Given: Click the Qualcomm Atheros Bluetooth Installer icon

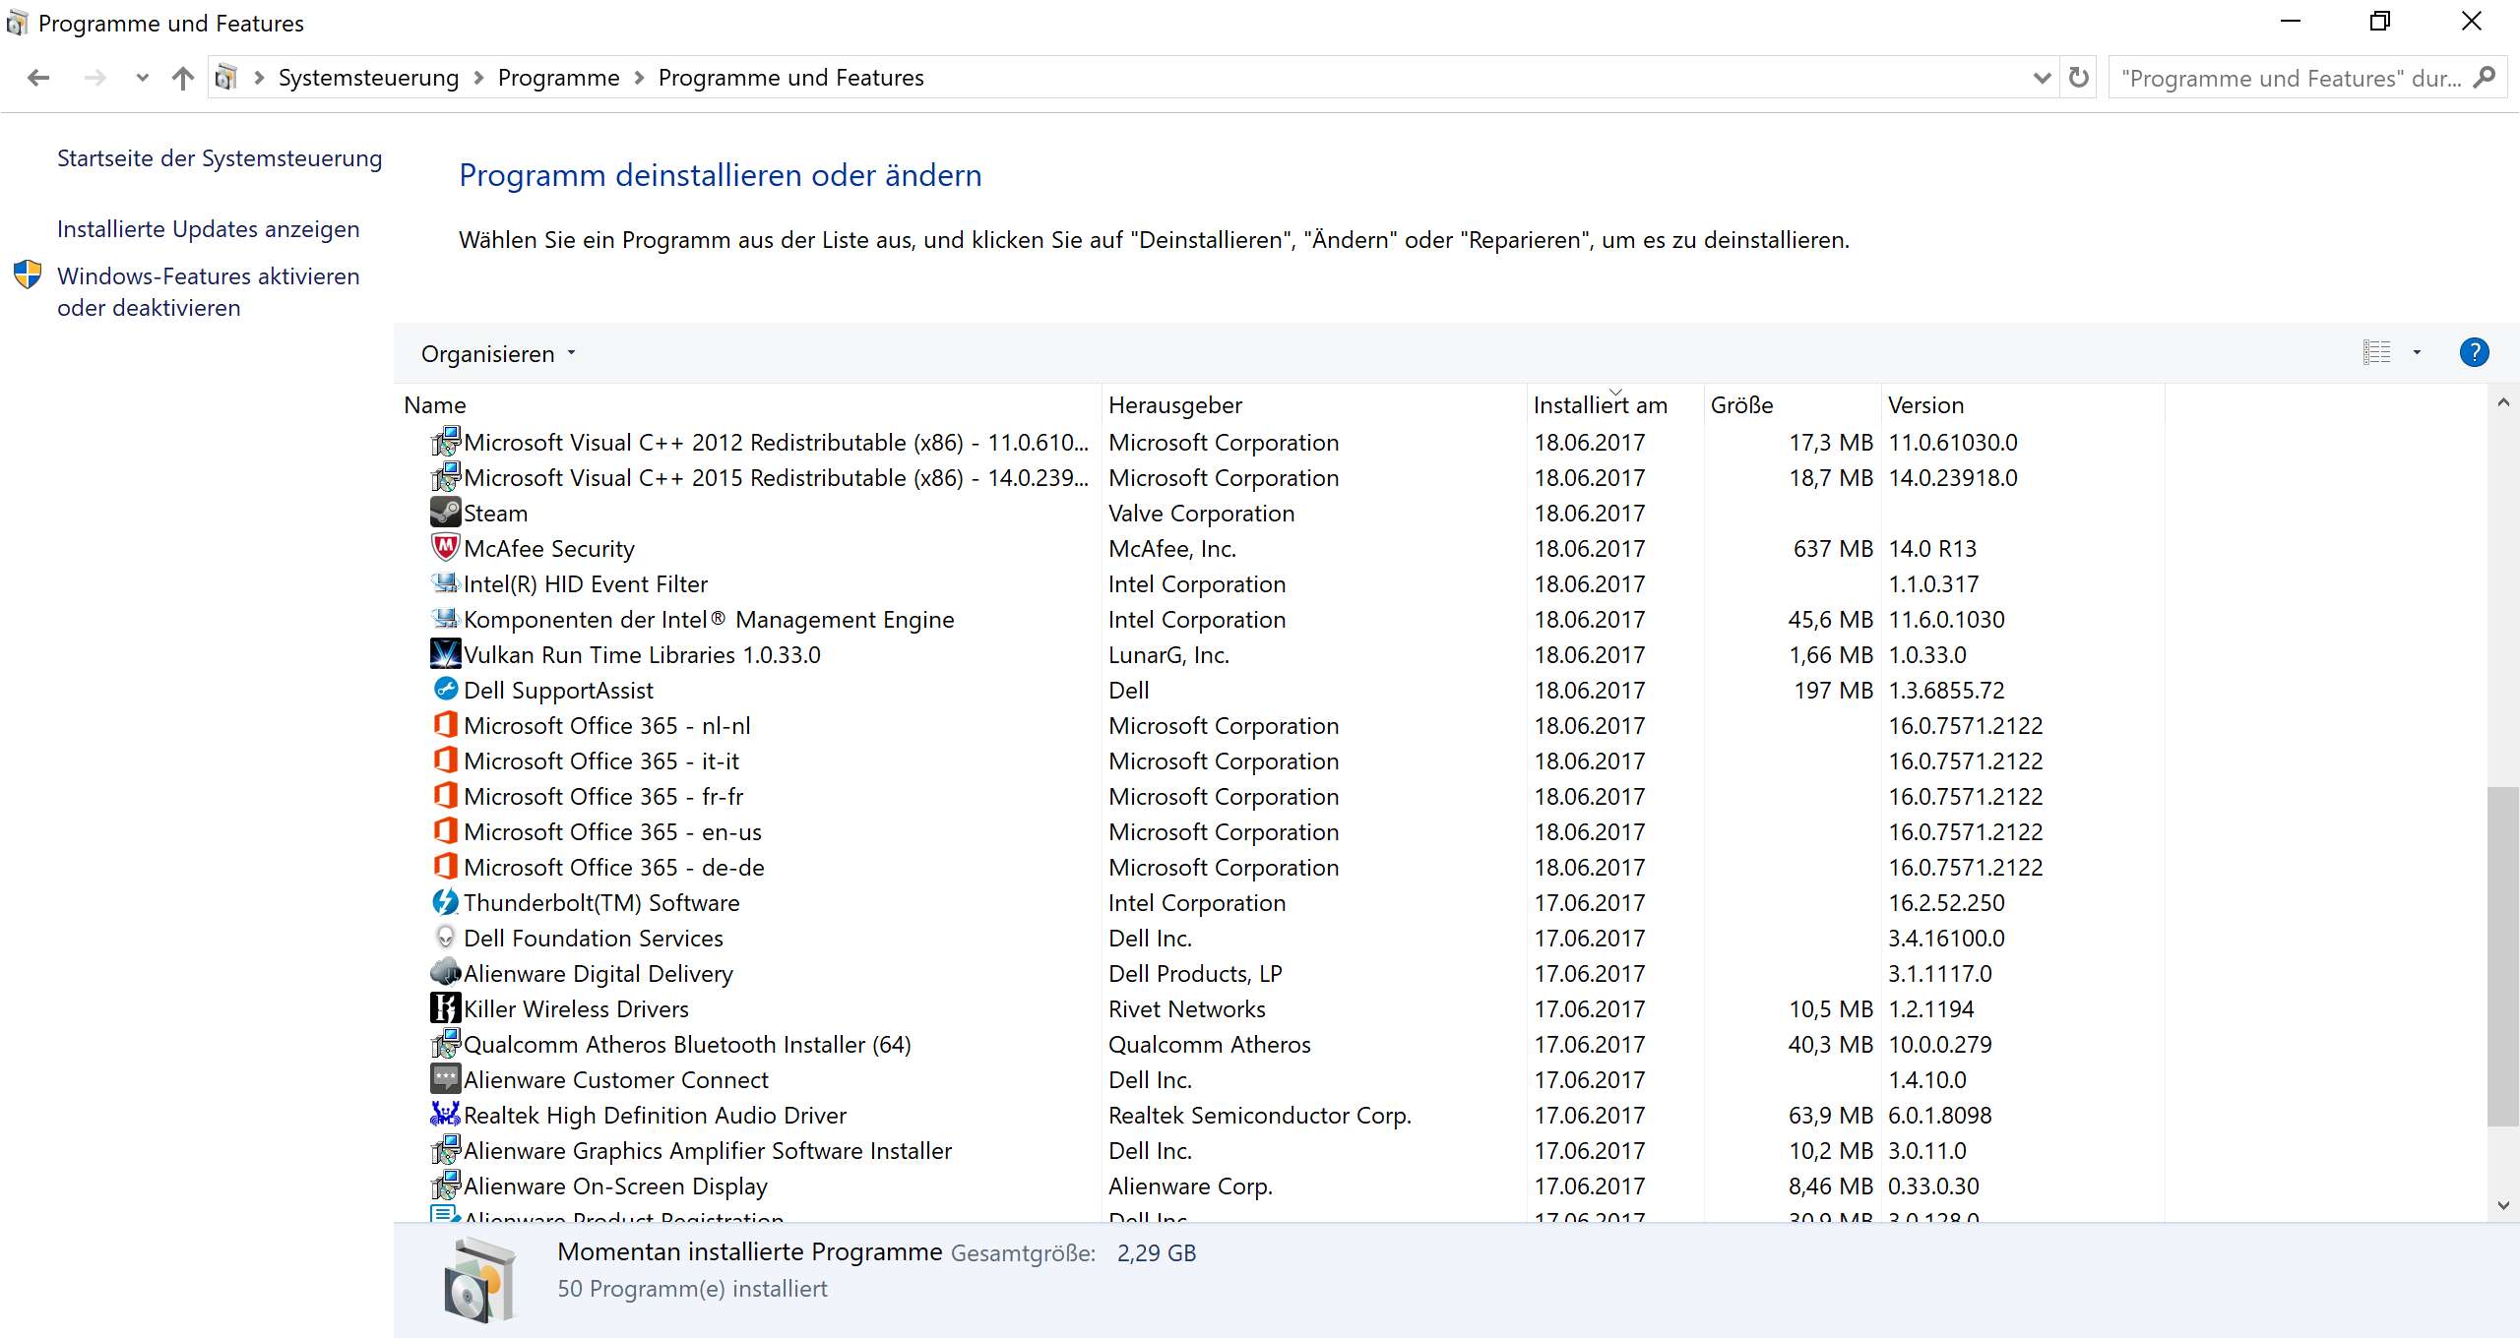Looking at the screenshot, I should [445, 1044].
